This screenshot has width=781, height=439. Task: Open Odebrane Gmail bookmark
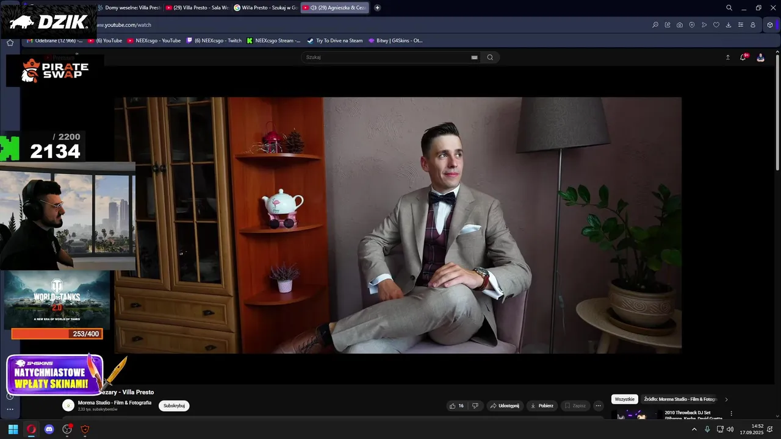coord(55,41)
